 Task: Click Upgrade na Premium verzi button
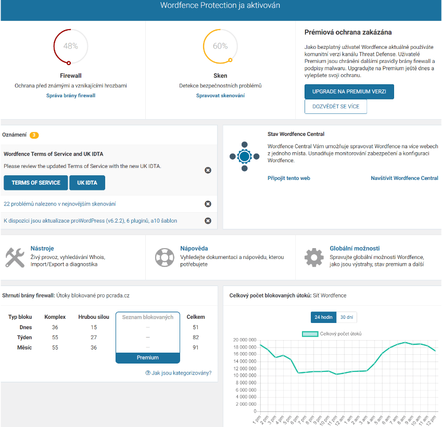[349, 92]
